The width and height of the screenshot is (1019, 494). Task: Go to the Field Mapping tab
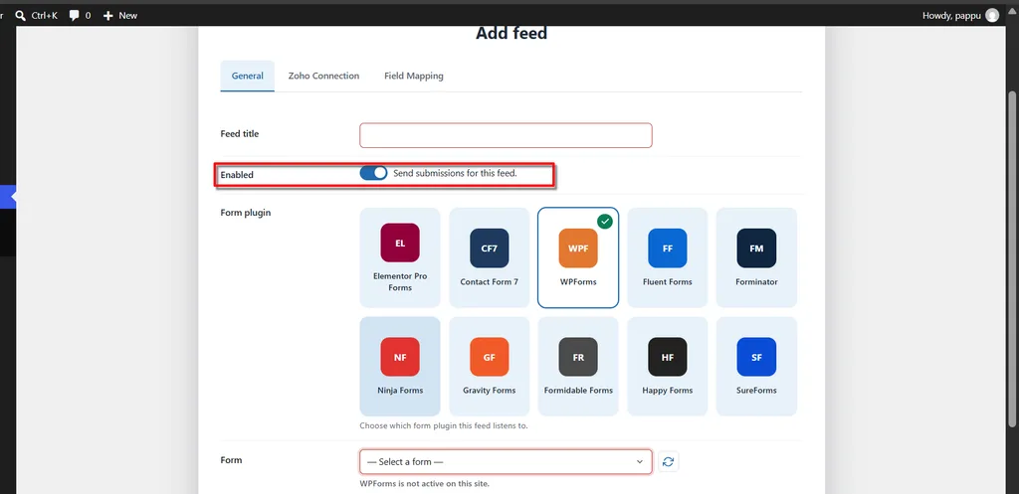413,76
